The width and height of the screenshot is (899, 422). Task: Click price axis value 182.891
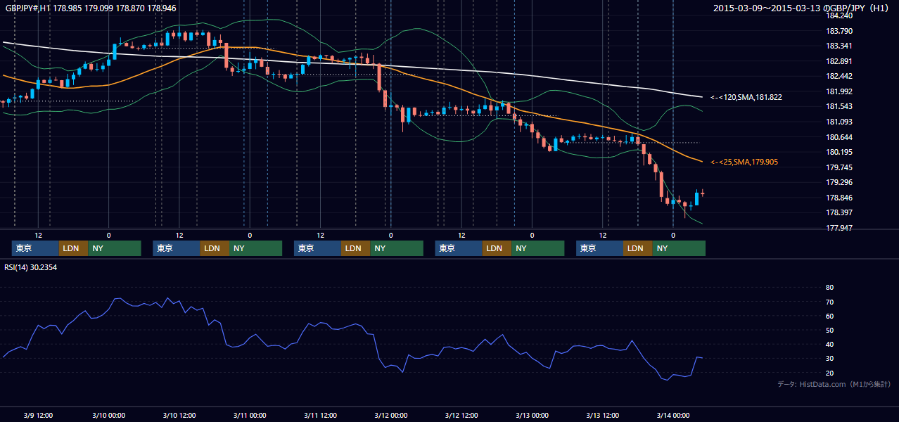839,61
